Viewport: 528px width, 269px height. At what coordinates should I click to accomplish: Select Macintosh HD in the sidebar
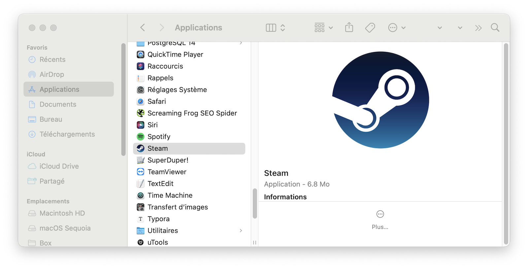69,213
